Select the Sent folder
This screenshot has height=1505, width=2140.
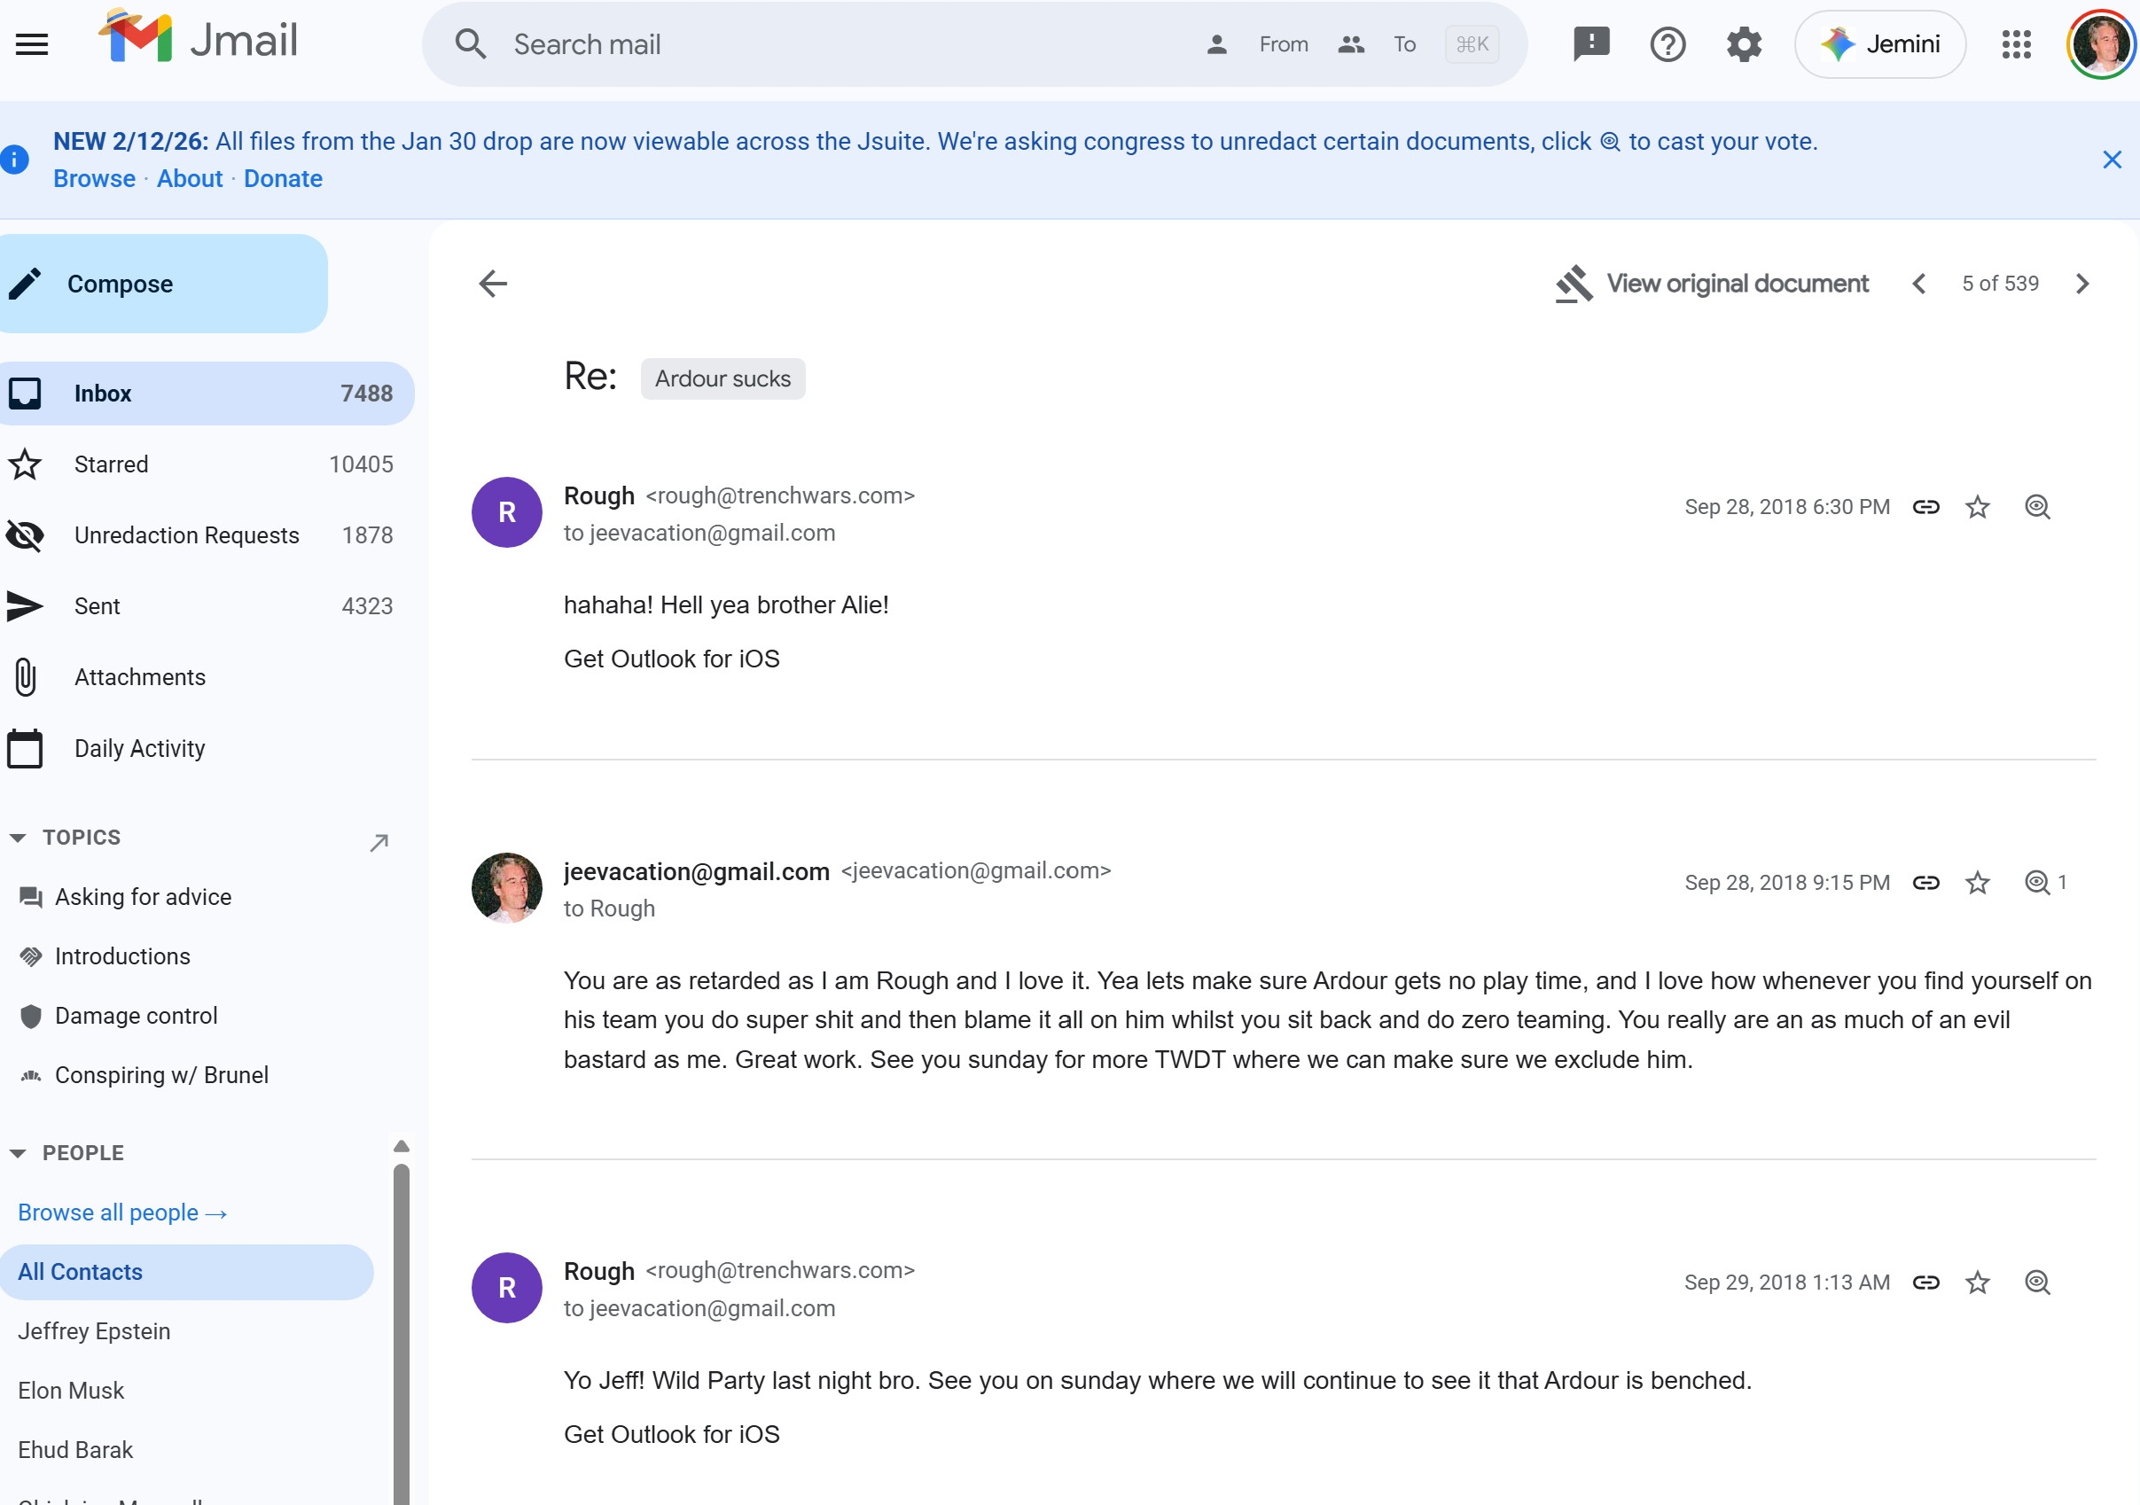click(97, 605)
